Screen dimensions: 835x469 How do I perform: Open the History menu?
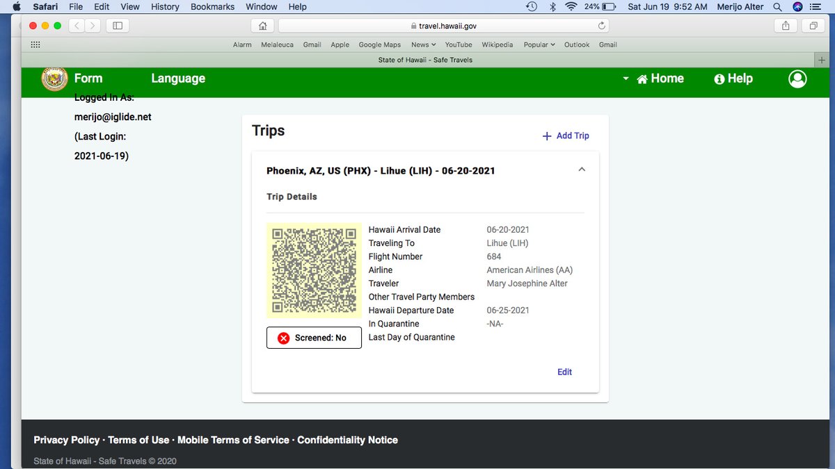point(165,6)
